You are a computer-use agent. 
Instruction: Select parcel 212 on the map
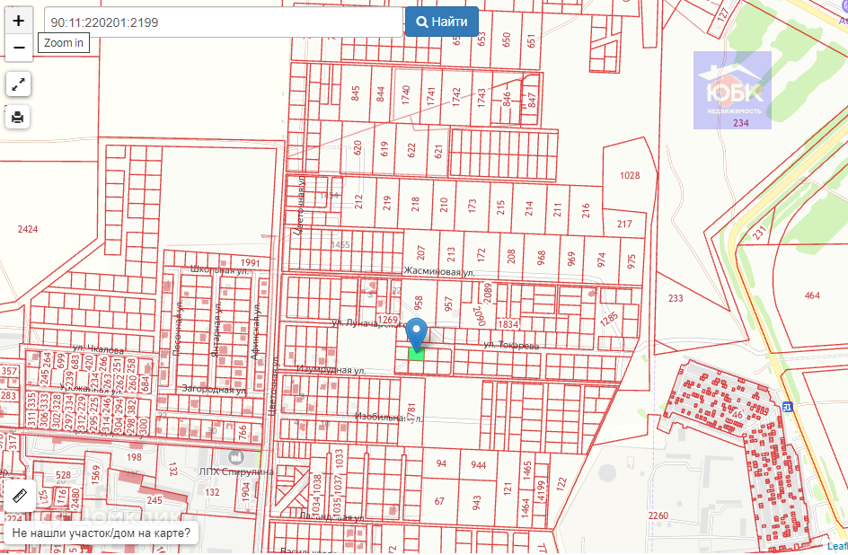[x=358, y=202]
